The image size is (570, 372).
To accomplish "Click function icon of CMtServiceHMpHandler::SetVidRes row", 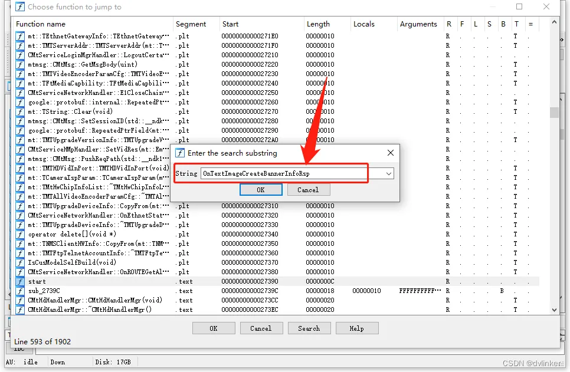I will [20, 150].
